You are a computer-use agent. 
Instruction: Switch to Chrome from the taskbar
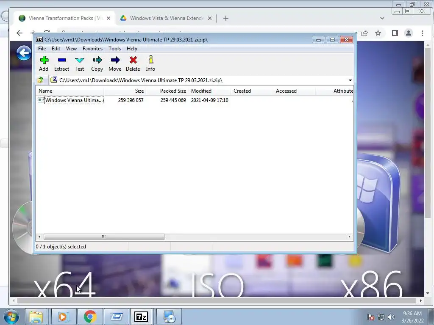[90, 317]
